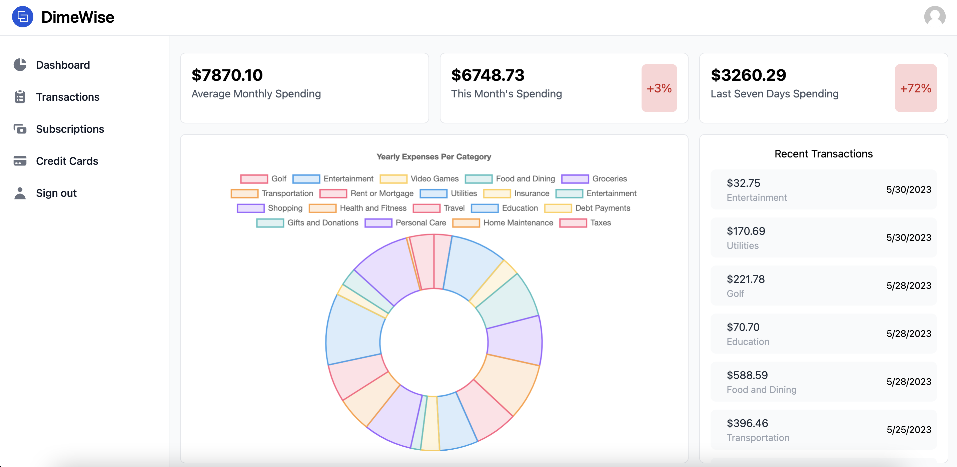Toggle the Video Games legend swatch
The height and width of the screenshot is (467, 957).
[393, 179]
